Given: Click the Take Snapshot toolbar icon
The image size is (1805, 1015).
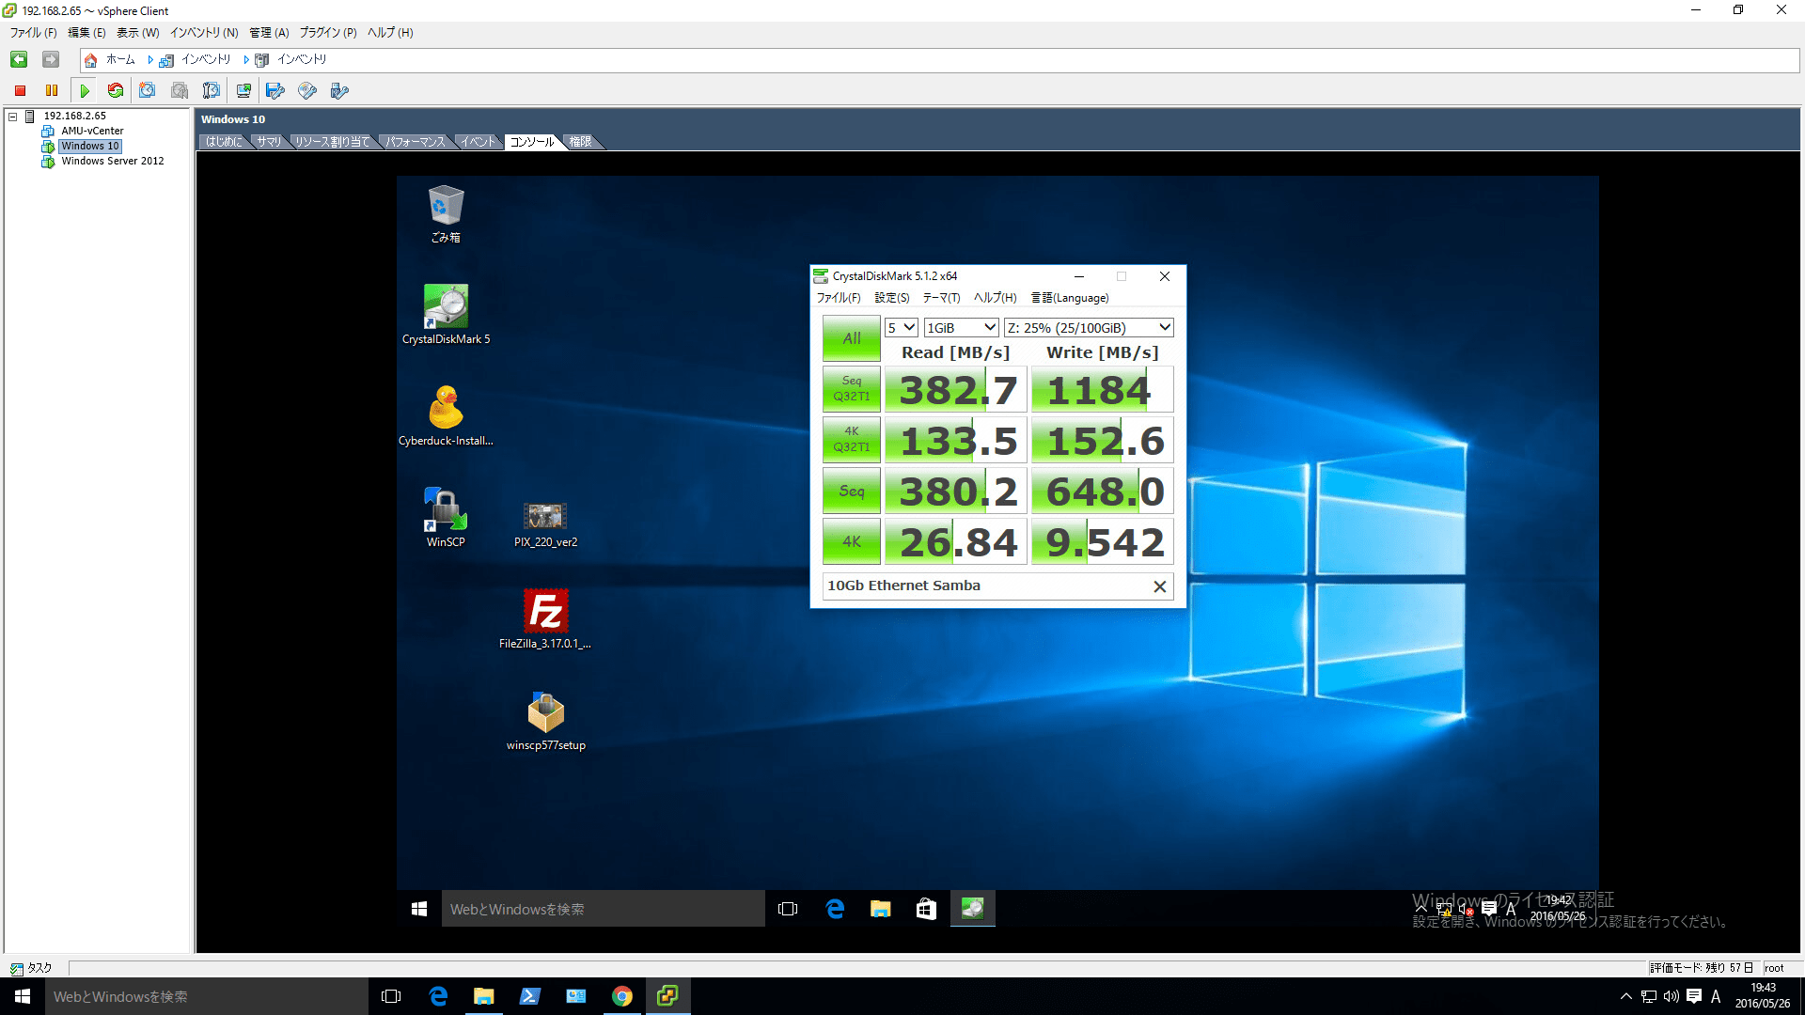Looking at the screenshot, I should tap(148, 90).
